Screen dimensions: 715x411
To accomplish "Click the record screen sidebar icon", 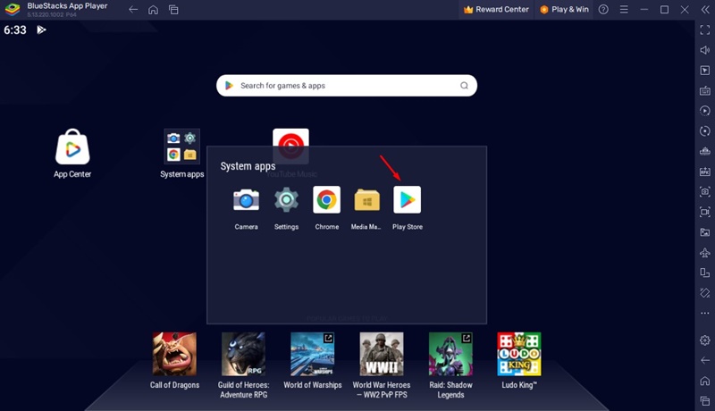I will 705,212.
